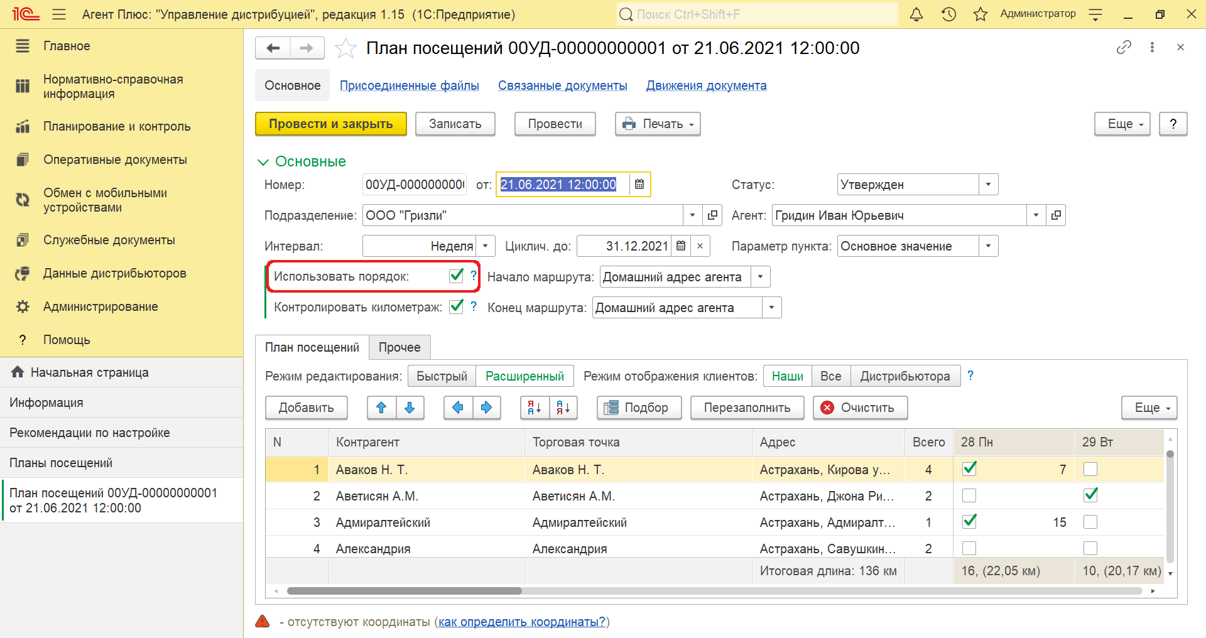This screenshot has width=1206, height=638.
Task: Toggle Использовать порядок checkbox
Action: pos(457,276)
